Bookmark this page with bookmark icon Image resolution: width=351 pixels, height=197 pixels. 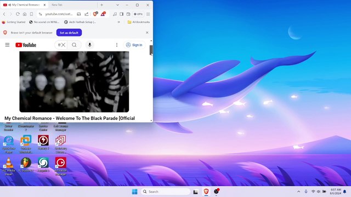point(32,14)
